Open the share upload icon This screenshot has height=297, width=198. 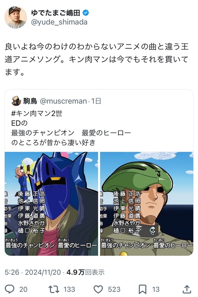(187, 289)
